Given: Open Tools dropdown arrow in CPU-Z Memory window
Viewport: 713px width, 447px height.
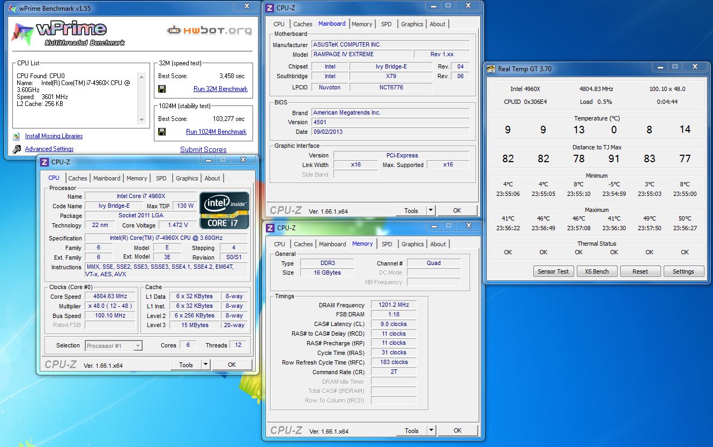Looking at the screenshot, I should tap(431, 430).
